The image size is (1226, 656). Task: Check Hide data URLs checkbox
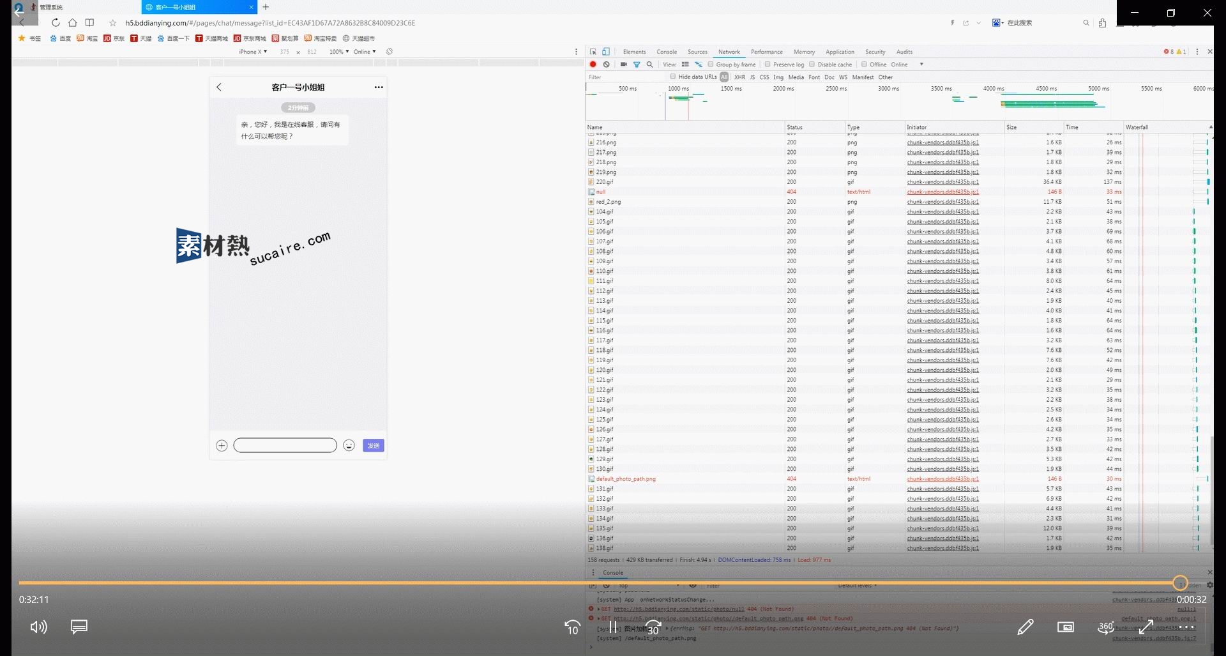click(x=672, y=77)
